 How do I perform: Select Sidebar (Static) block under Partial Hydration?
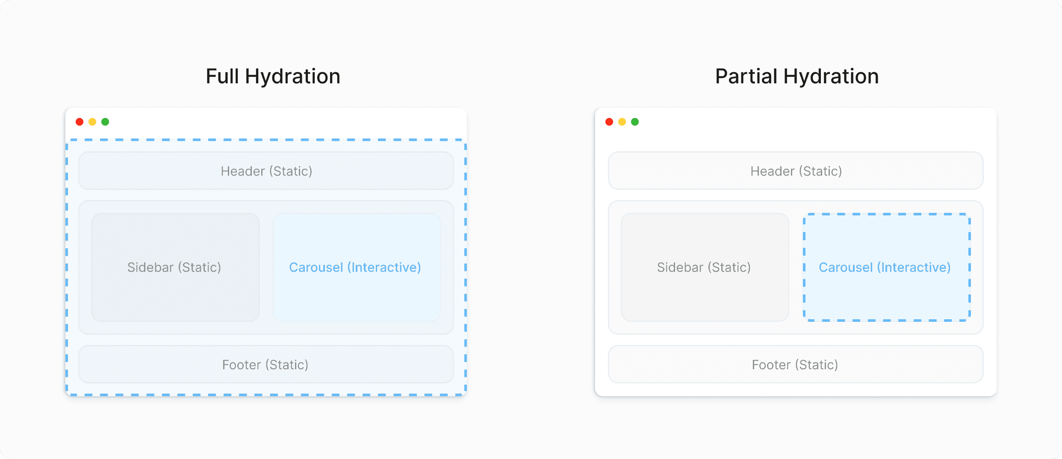pos(705,267)
